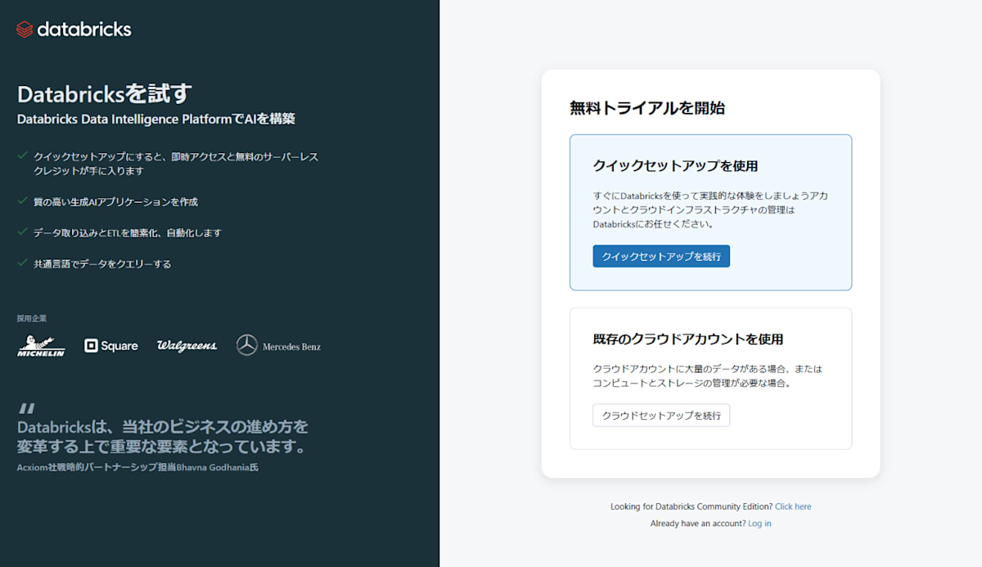Click the 採用企業 label
982x567 pixels.
coord(32,318)
